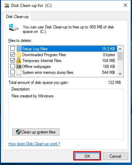This screenshot has height=165, width=132.
Task: Uncheck Downloaded Program Files
Action: coord(13,54)
